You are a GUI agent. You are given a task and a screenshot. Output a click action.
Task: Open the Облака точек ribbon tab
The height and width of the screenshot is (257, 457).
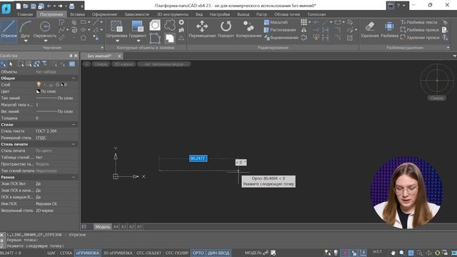tap(287, 14)
